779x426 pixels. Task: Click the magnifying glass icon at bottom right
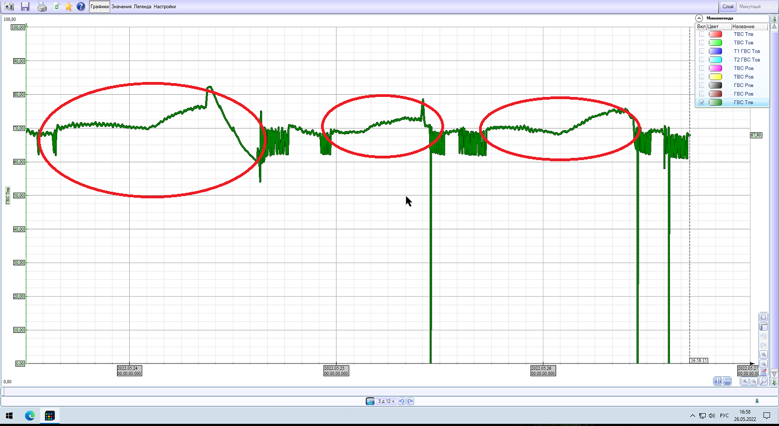[763, 381]
